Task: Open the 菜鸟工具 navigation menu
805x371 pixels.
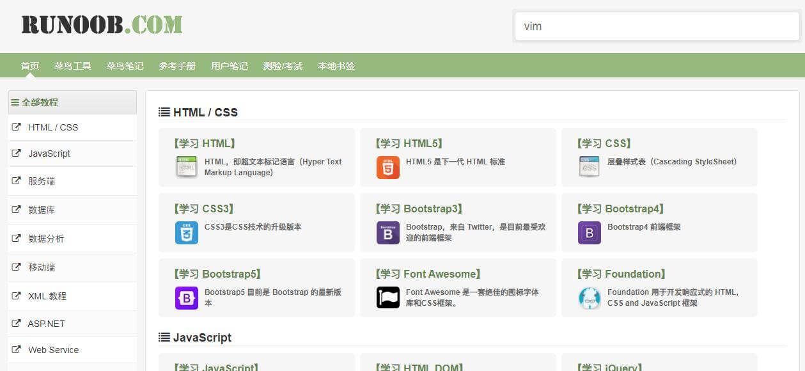Action: click(x=73, y=66)
